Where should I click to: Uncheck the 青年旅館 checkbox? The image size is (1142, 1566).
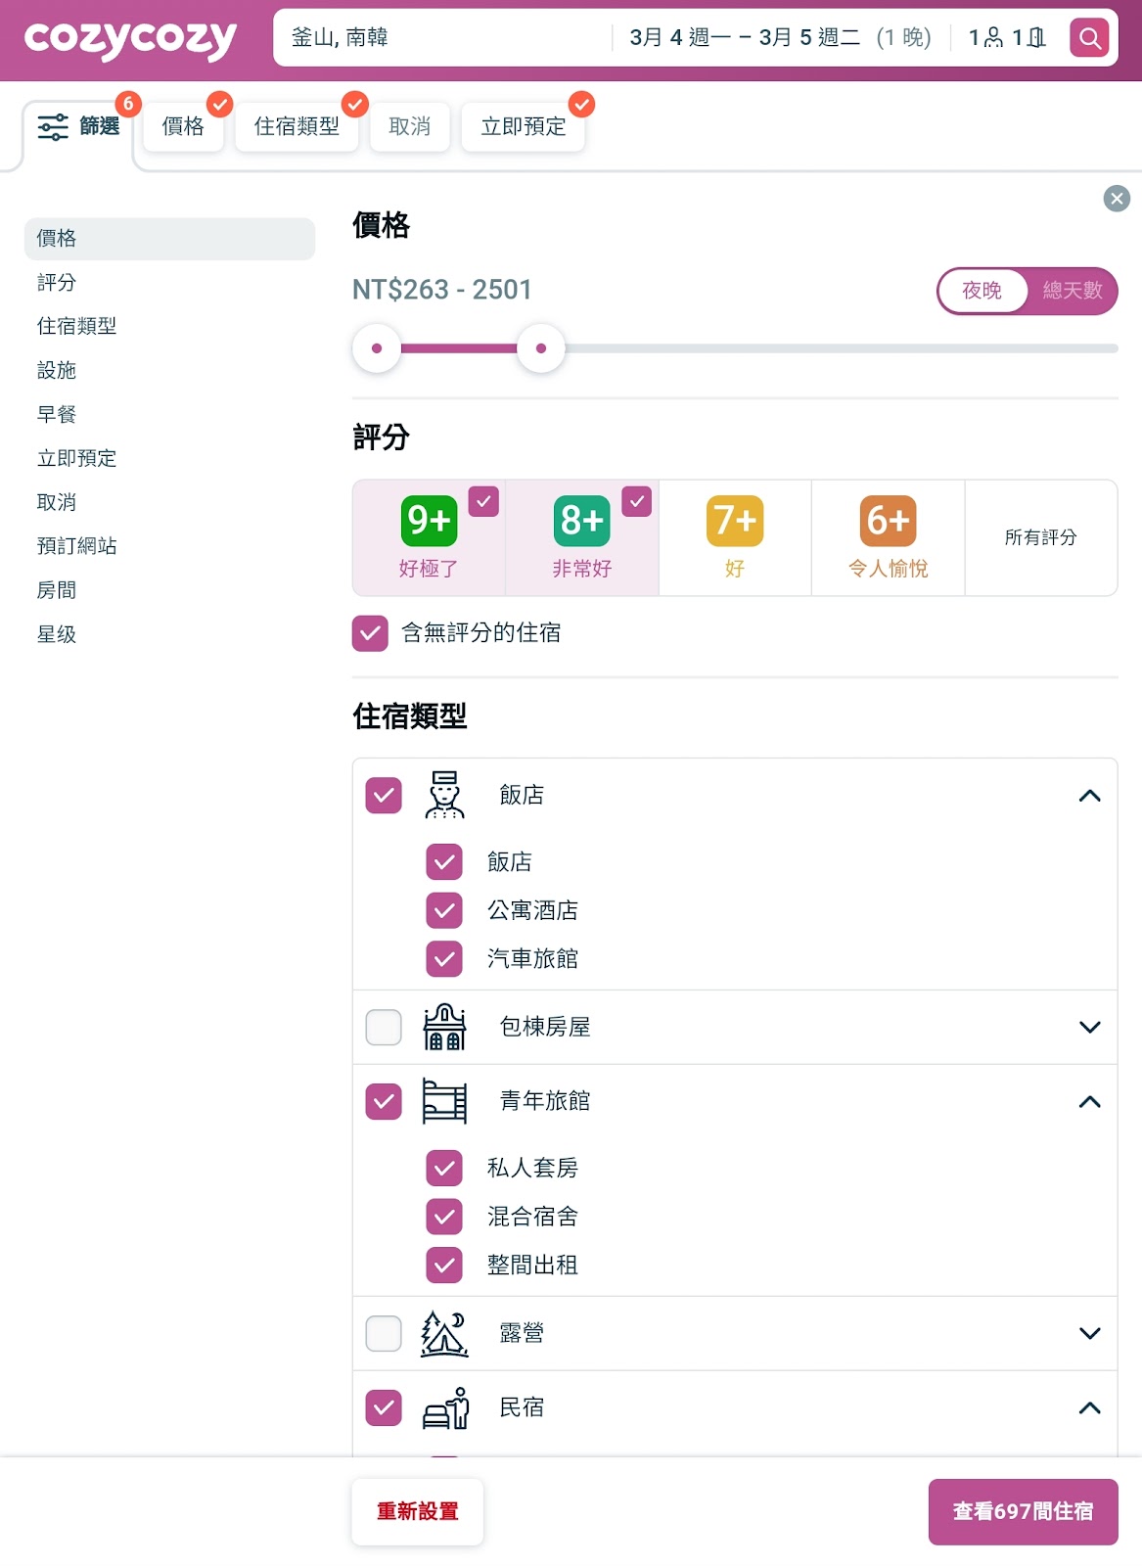tap(384, 1102)
